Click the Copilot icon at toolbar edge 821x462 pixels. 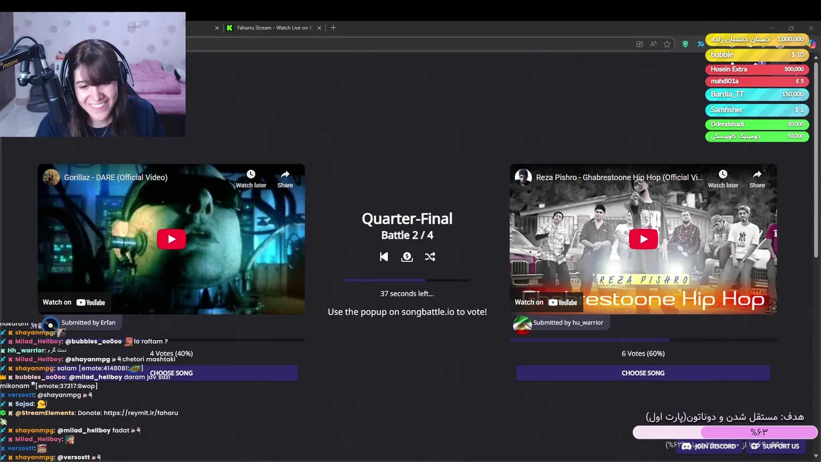pyautogui.click(x=813, y=44)
